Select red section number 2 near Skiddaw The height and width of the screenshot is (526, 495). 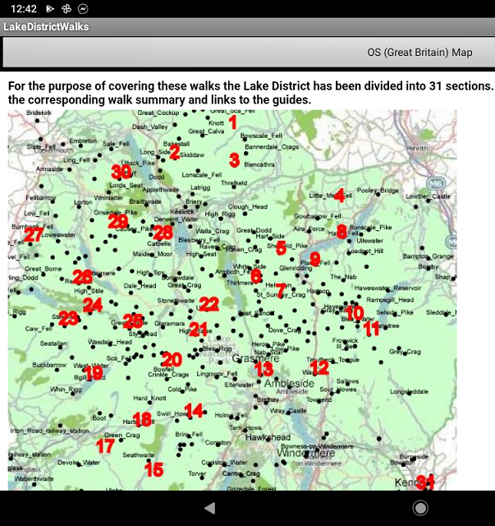click(174, 152)
